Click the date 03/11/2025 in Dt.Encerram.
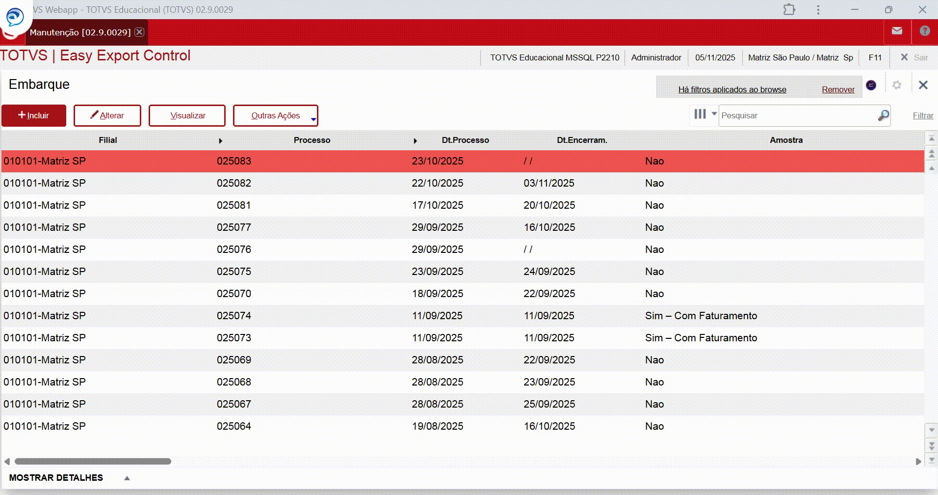This screenshot has width=938, height=495. (x=549, y=183)
